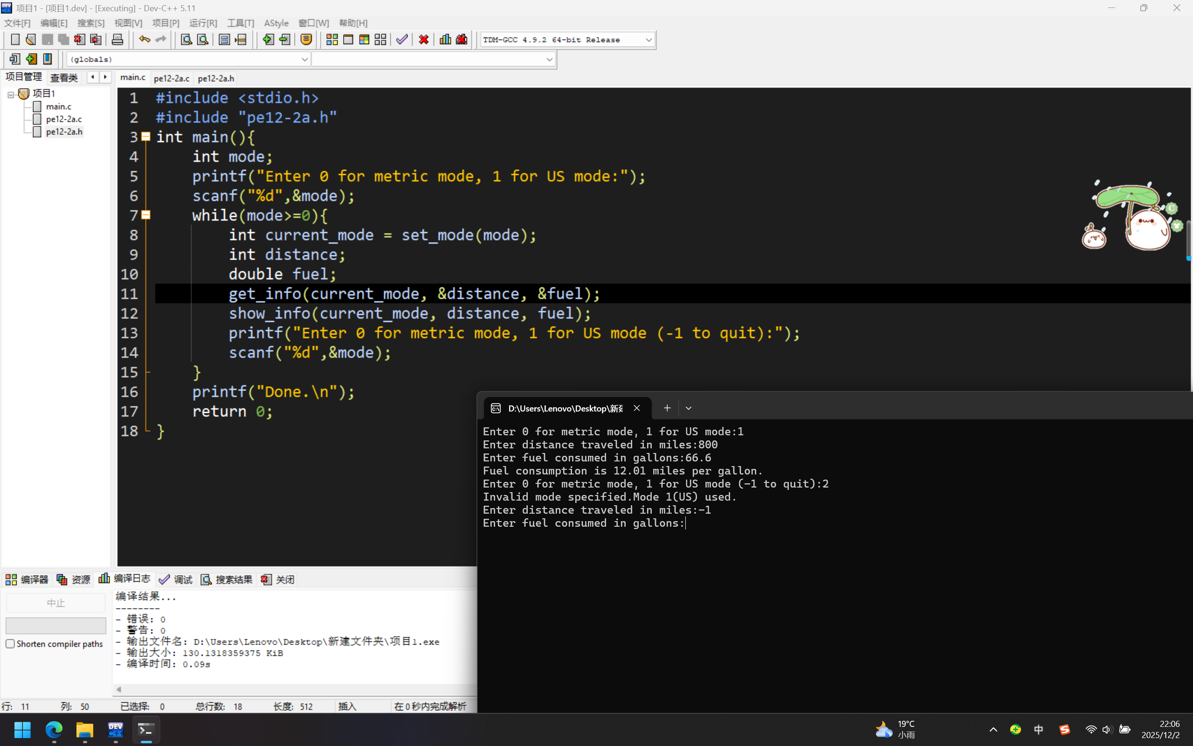The width and height of the screenshot is (1193, 746).
Task: Collapse the main function fold marker on line 3
Action: (x=146, y=137)
